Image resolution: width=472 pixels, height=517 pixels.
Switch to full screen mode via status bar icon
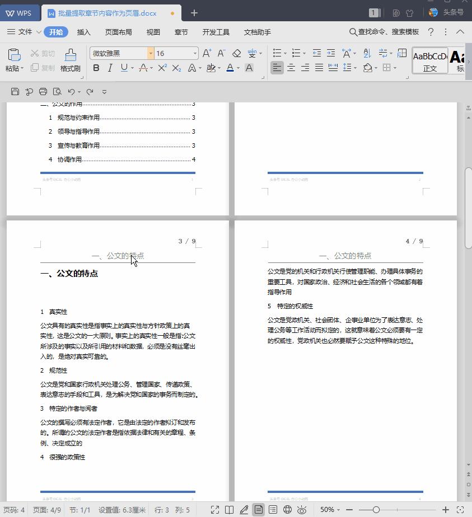pos(215,510)
